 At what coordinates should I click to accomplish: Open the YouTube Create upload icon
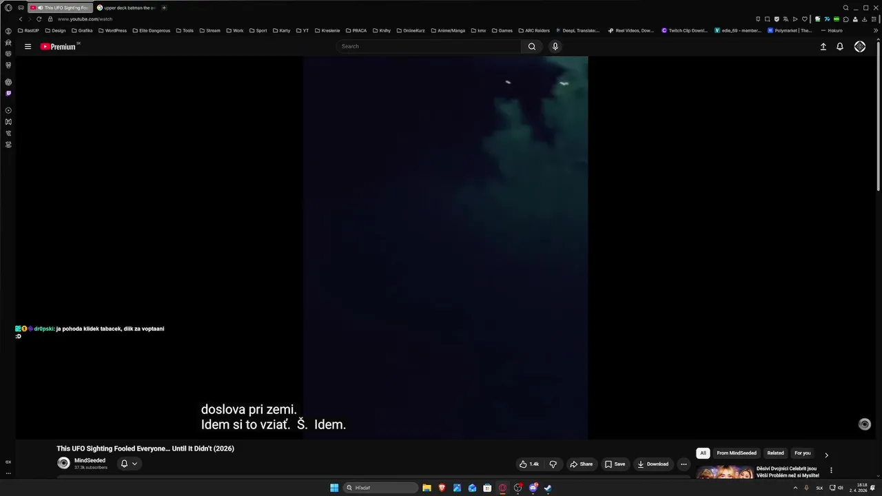tap(823, 46)
